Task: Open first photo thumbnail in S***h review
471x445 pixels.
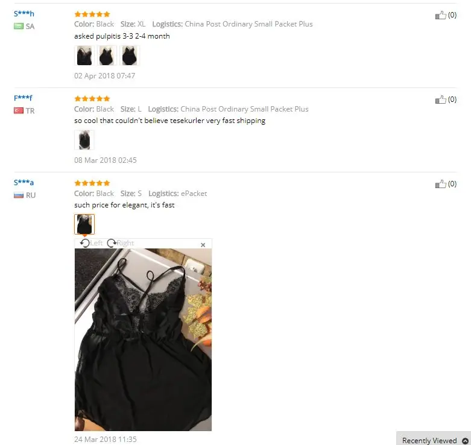Action: click(84, 55)
